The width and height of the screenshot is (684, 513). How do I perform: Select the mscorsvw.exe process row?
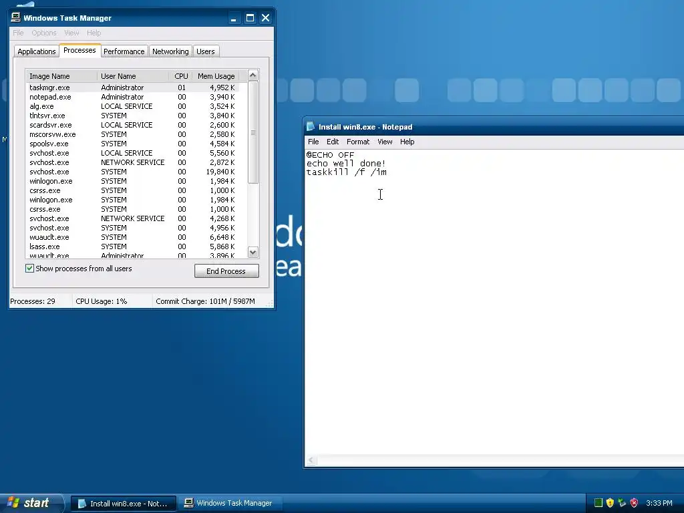133,134
